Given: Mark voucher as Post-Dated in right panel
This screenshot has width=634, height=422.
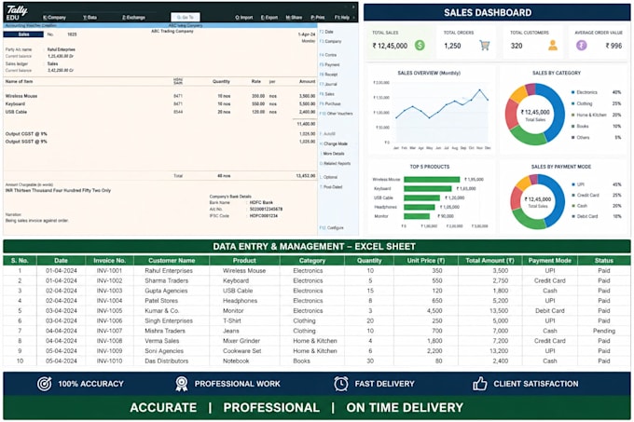Looking at the screenshot, I should [x=332, y=187].
